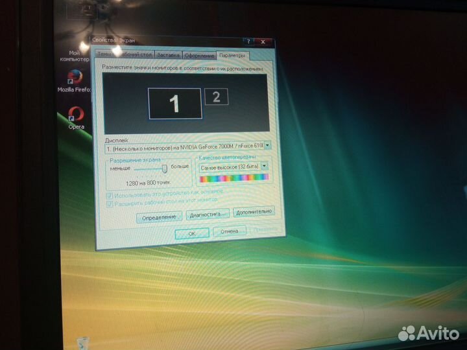Expand the color quality dropdown arrow
This screenshot has height=350, width=467.
[x=264, y=166]
